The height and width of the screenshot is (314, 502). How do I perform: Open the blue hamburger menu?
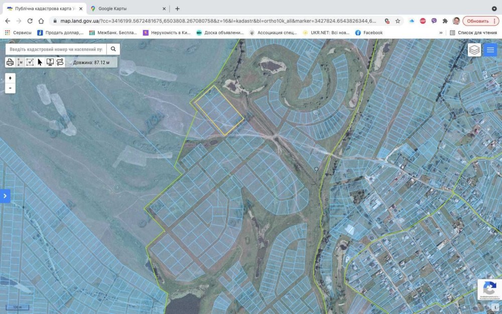pyautogui.click(x=490, y=50)
